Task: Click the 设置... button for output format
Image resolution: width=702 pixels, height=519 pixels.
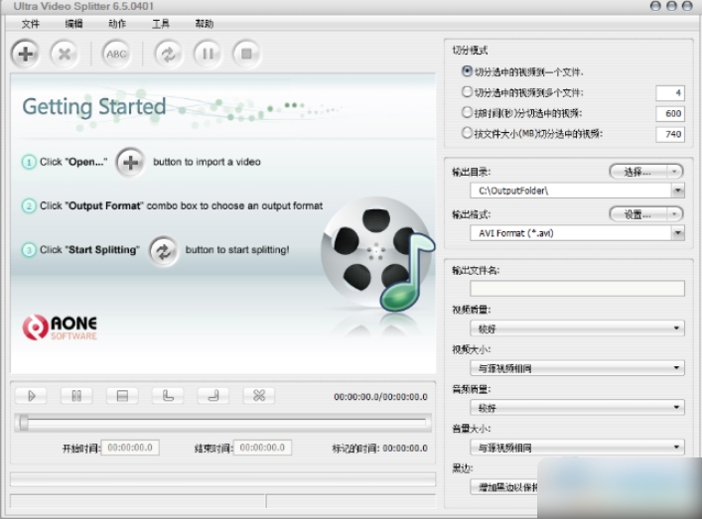Action: click(645, 214)
